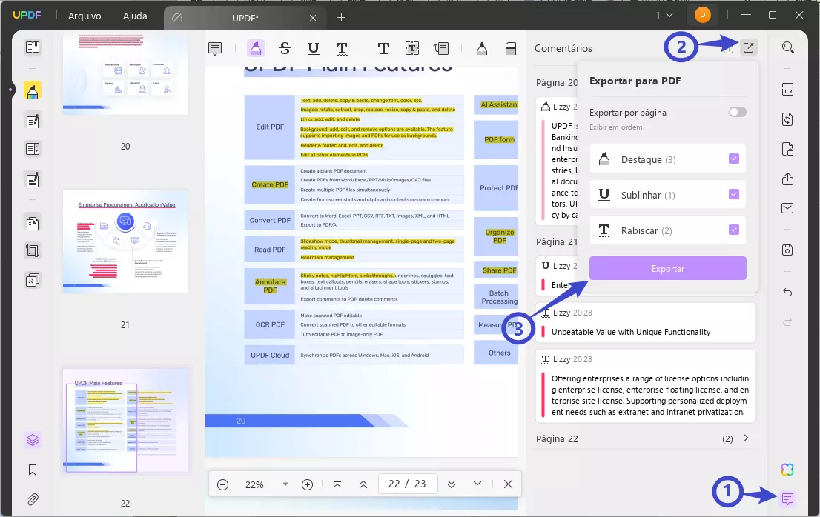Open the attachments paperclip in the left sidebar
The height and width of the screenshot is (517, 820).
point(30,499)
